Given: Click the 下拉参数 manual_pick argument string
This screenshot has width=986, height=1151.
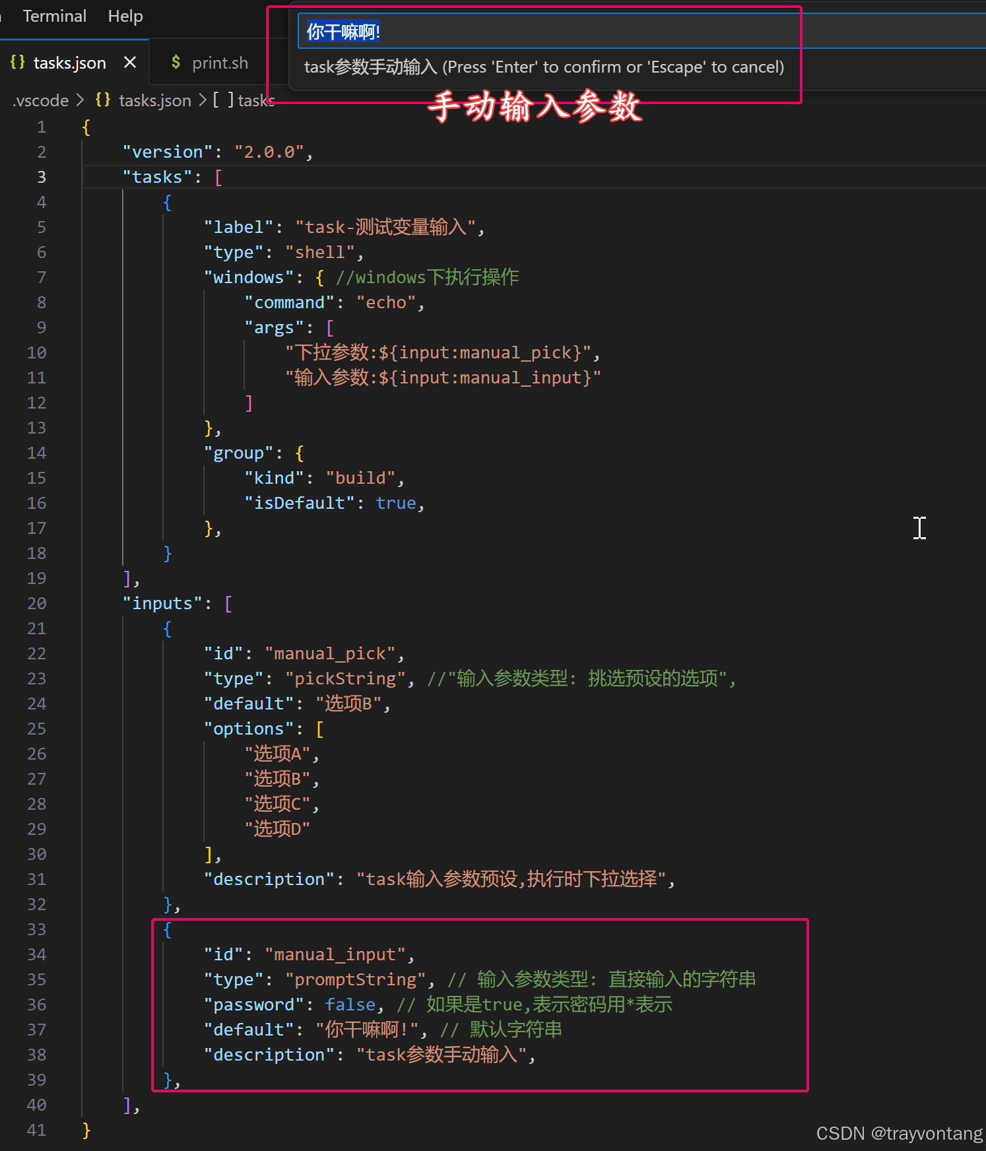Looking at the screenshot, I should 438,352.
